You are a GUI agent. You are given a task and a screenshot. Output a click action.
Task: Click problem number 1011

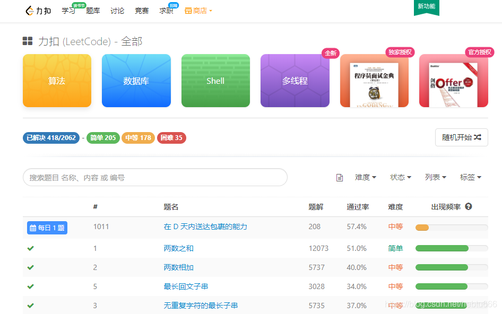point(101,226)
